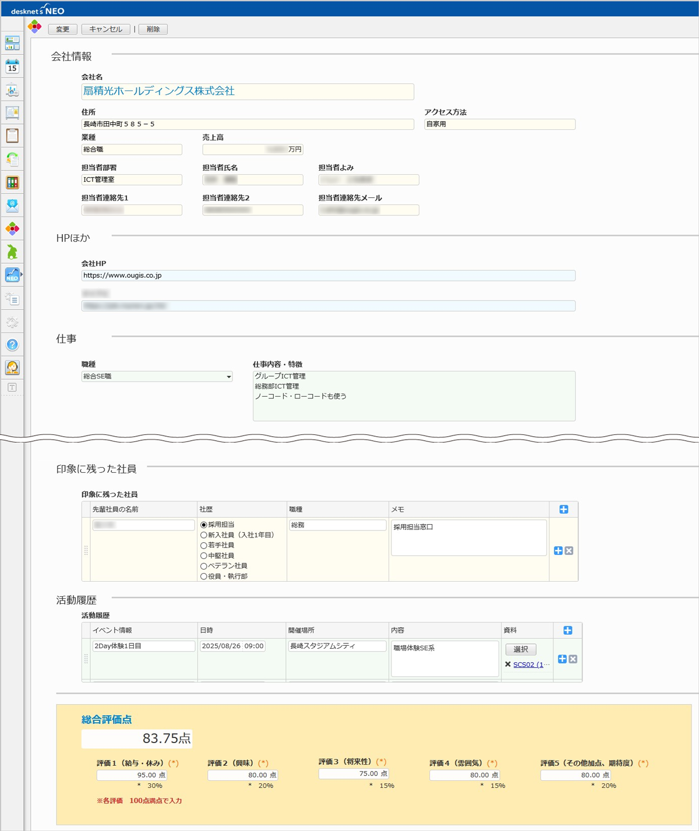The height and width of the screenshot is (831, 699).
Task: Choose the 役員・執行部 radio button
Action: (204, 577)
